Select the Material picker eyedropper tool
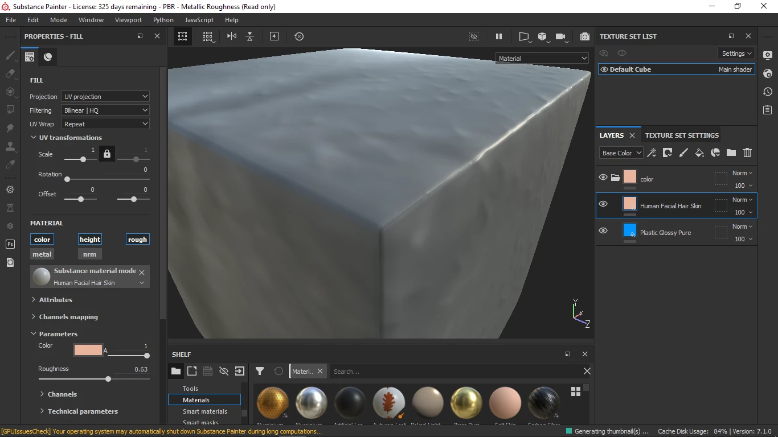778x437 pixels. pyautogui.click(x=10, y=164)
